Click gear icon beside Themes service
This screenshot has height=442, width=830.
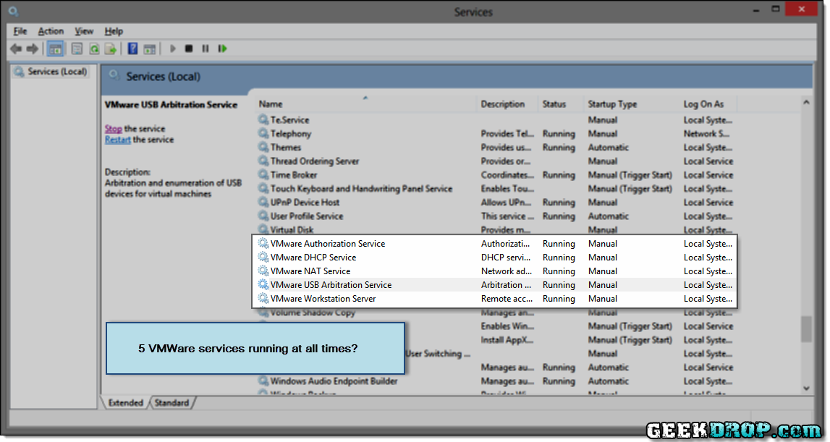click(263, 147)
